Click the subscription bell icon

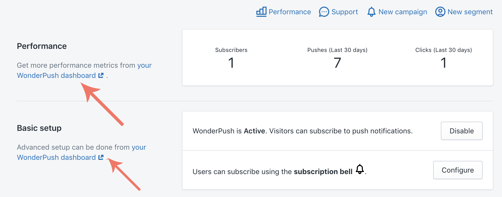click(x=360, y=169)
